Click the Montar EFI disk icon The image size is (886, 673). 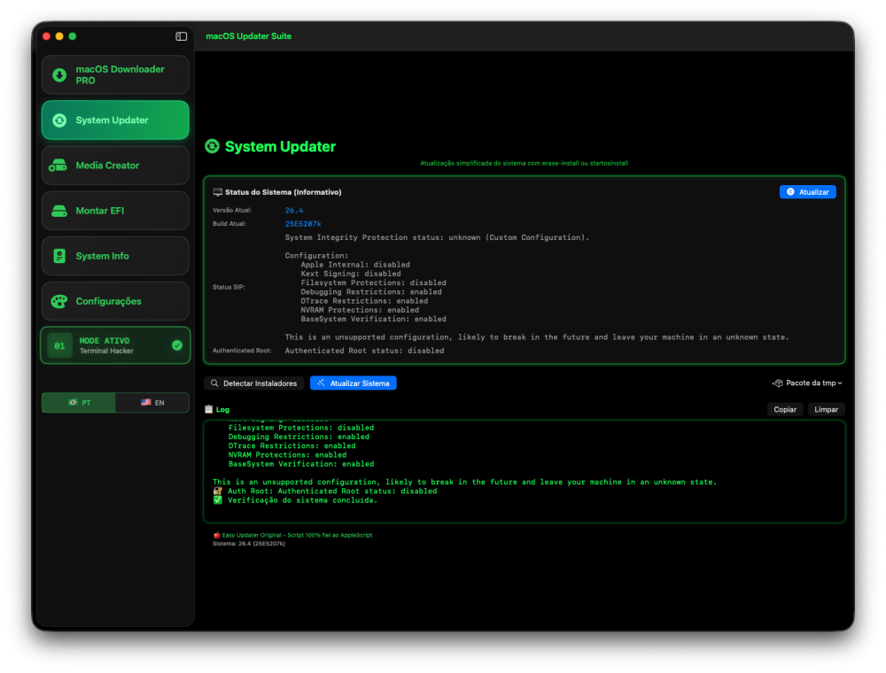[59, 211]
